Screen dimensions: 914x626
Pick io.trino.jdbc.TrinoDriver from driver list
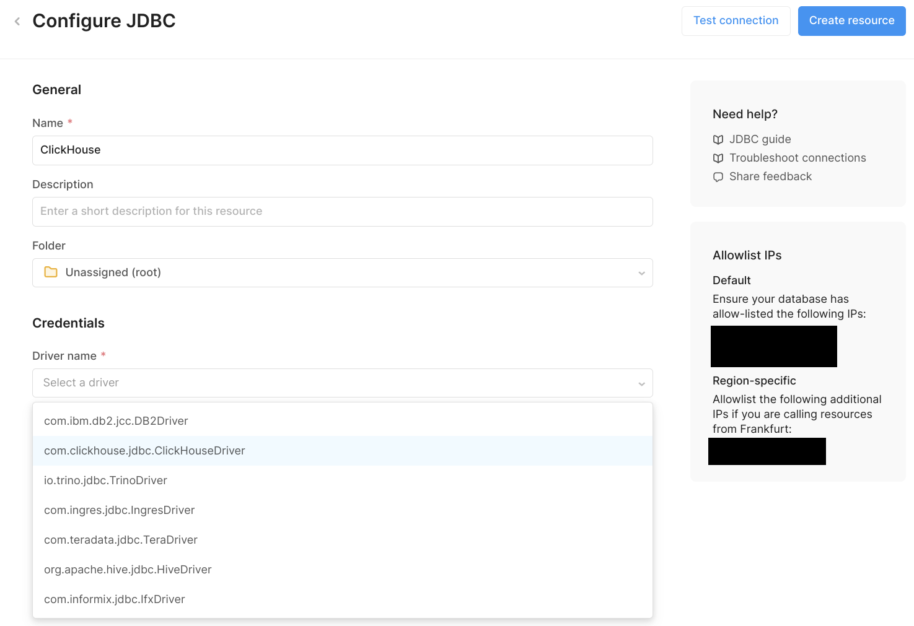tap(105, 480)
